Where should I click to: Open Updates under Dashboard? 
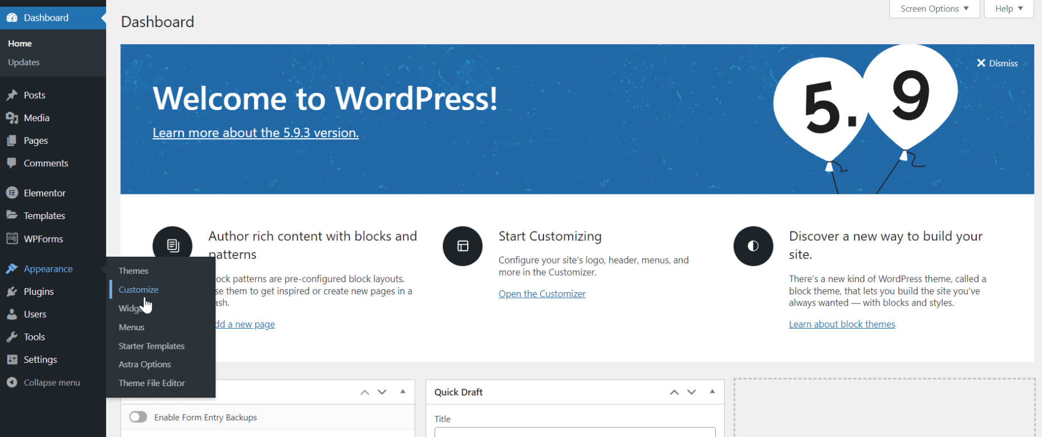pyautogui.click(x=24, y=62)
